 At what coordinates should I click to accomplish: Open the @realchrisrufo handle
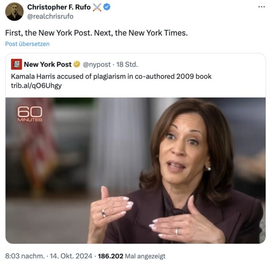coord(50,16)
